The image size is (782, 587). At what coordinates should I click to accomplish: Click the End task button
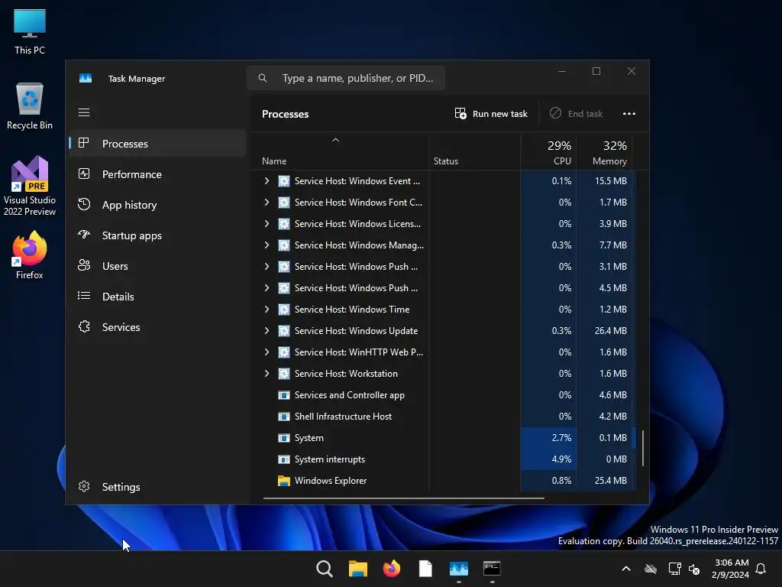[x=577, y=114]
